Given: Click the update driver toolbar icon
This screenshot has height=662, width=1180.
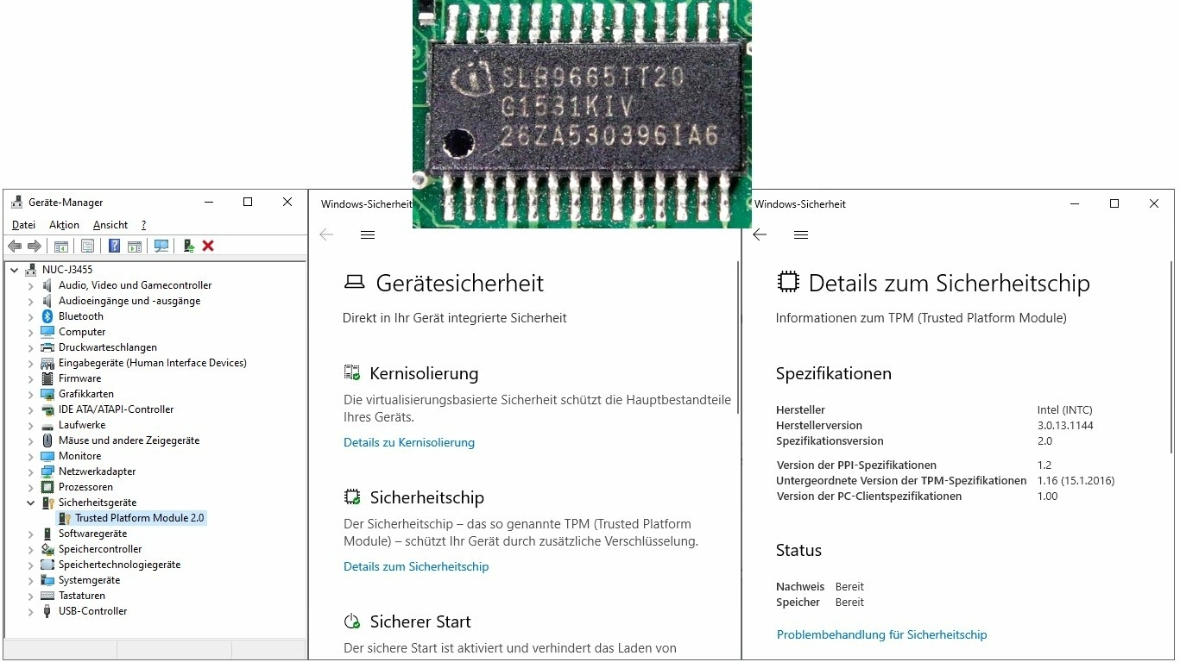Looking at the screenshot, I should (x=188, y=246).
